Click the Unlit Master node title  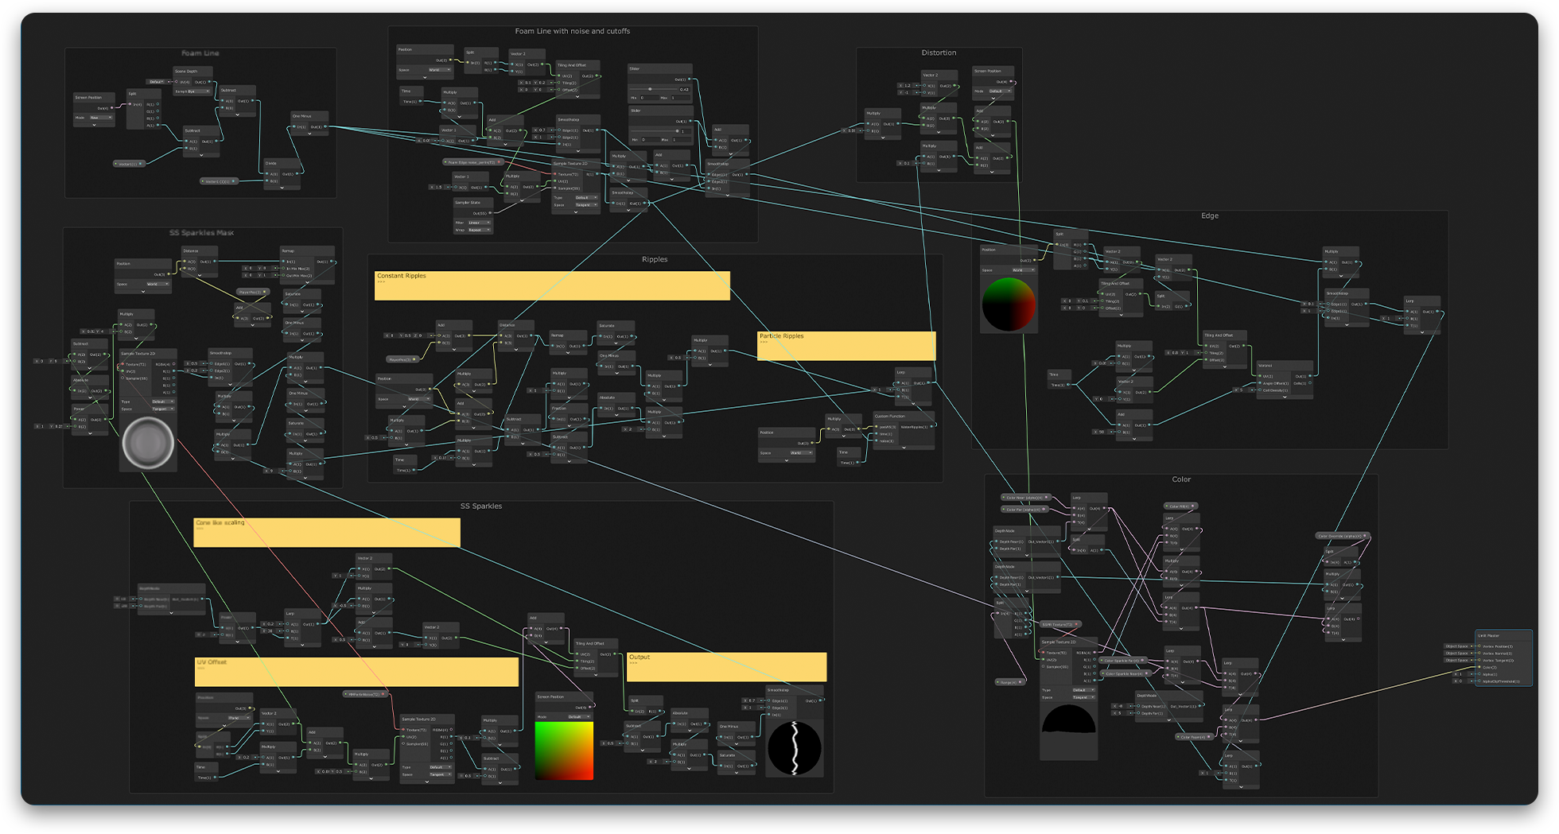pyautogui.click(x=1489, y=636)
